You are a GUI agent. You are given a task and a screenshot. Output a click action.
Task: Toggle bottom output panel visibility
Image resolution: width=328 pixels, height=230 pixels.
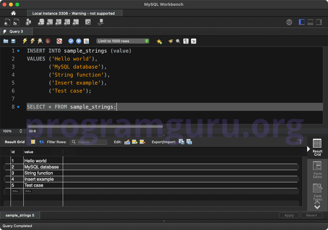310,22
